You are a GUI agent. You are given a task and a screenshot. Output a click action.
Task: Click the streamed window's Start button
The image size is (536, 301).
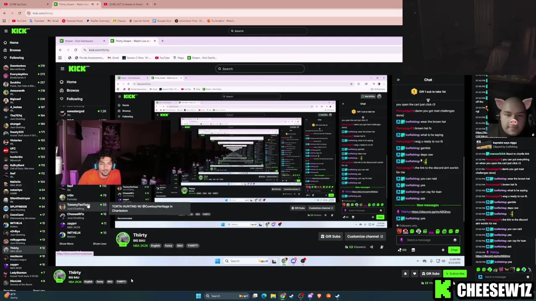(x=217, y=261)
